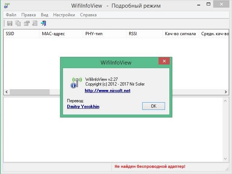Click the lower pane scroll down arrow
The width and height of the screenshot is (232, 174).
(x=225, y=158)
